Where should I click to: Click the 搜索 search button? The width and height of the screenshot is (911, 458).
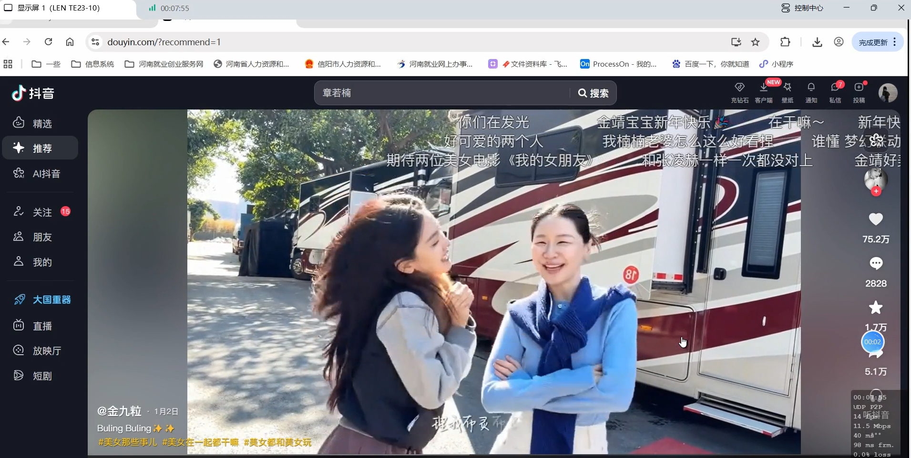593,93
